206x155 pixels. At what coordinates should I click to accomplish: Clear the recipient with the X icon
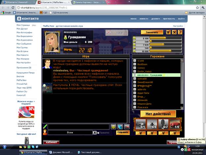click(x=95, y=132)
